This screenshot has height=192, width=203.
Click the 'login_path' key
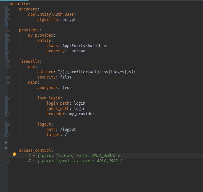coord(58,103)
